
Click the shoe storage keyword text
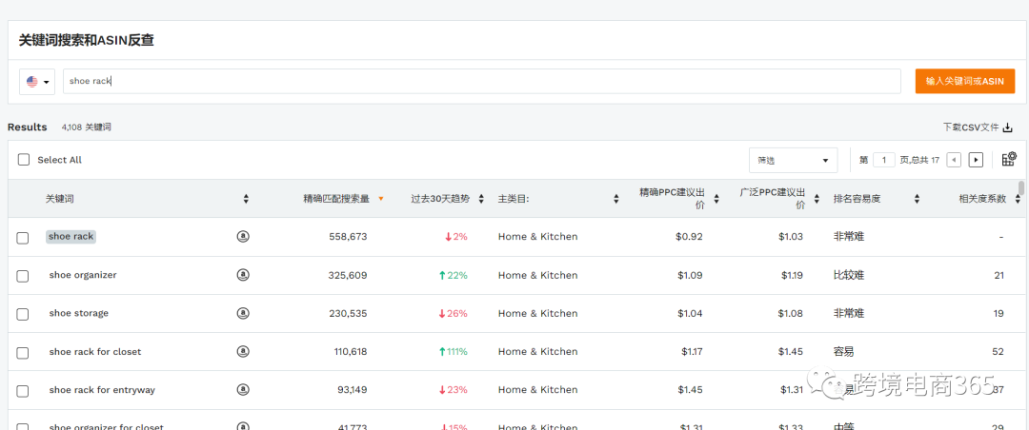pos(79,313)
